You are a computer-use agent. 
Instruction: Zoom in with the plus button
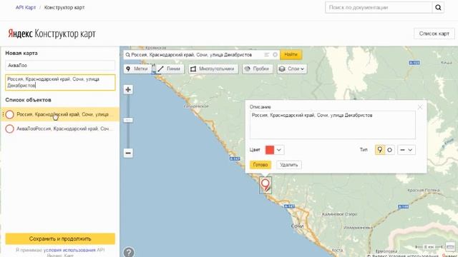128,89
